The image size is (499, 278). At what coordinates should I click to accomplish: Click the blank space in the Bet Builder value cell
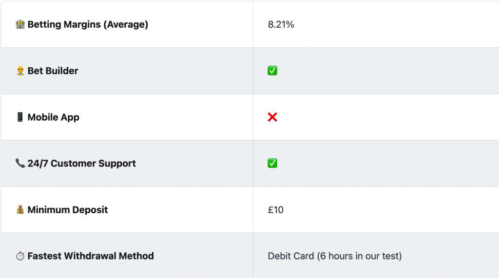(x=388, y=71)
